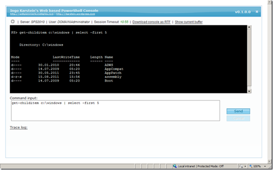Click the assembly directory entry
This screenshot has height=170, width=273.
[x=113, y=77]
